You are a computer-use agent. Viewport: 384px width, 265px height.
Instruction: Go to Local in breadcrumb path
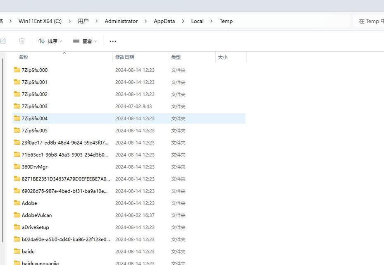198,22
